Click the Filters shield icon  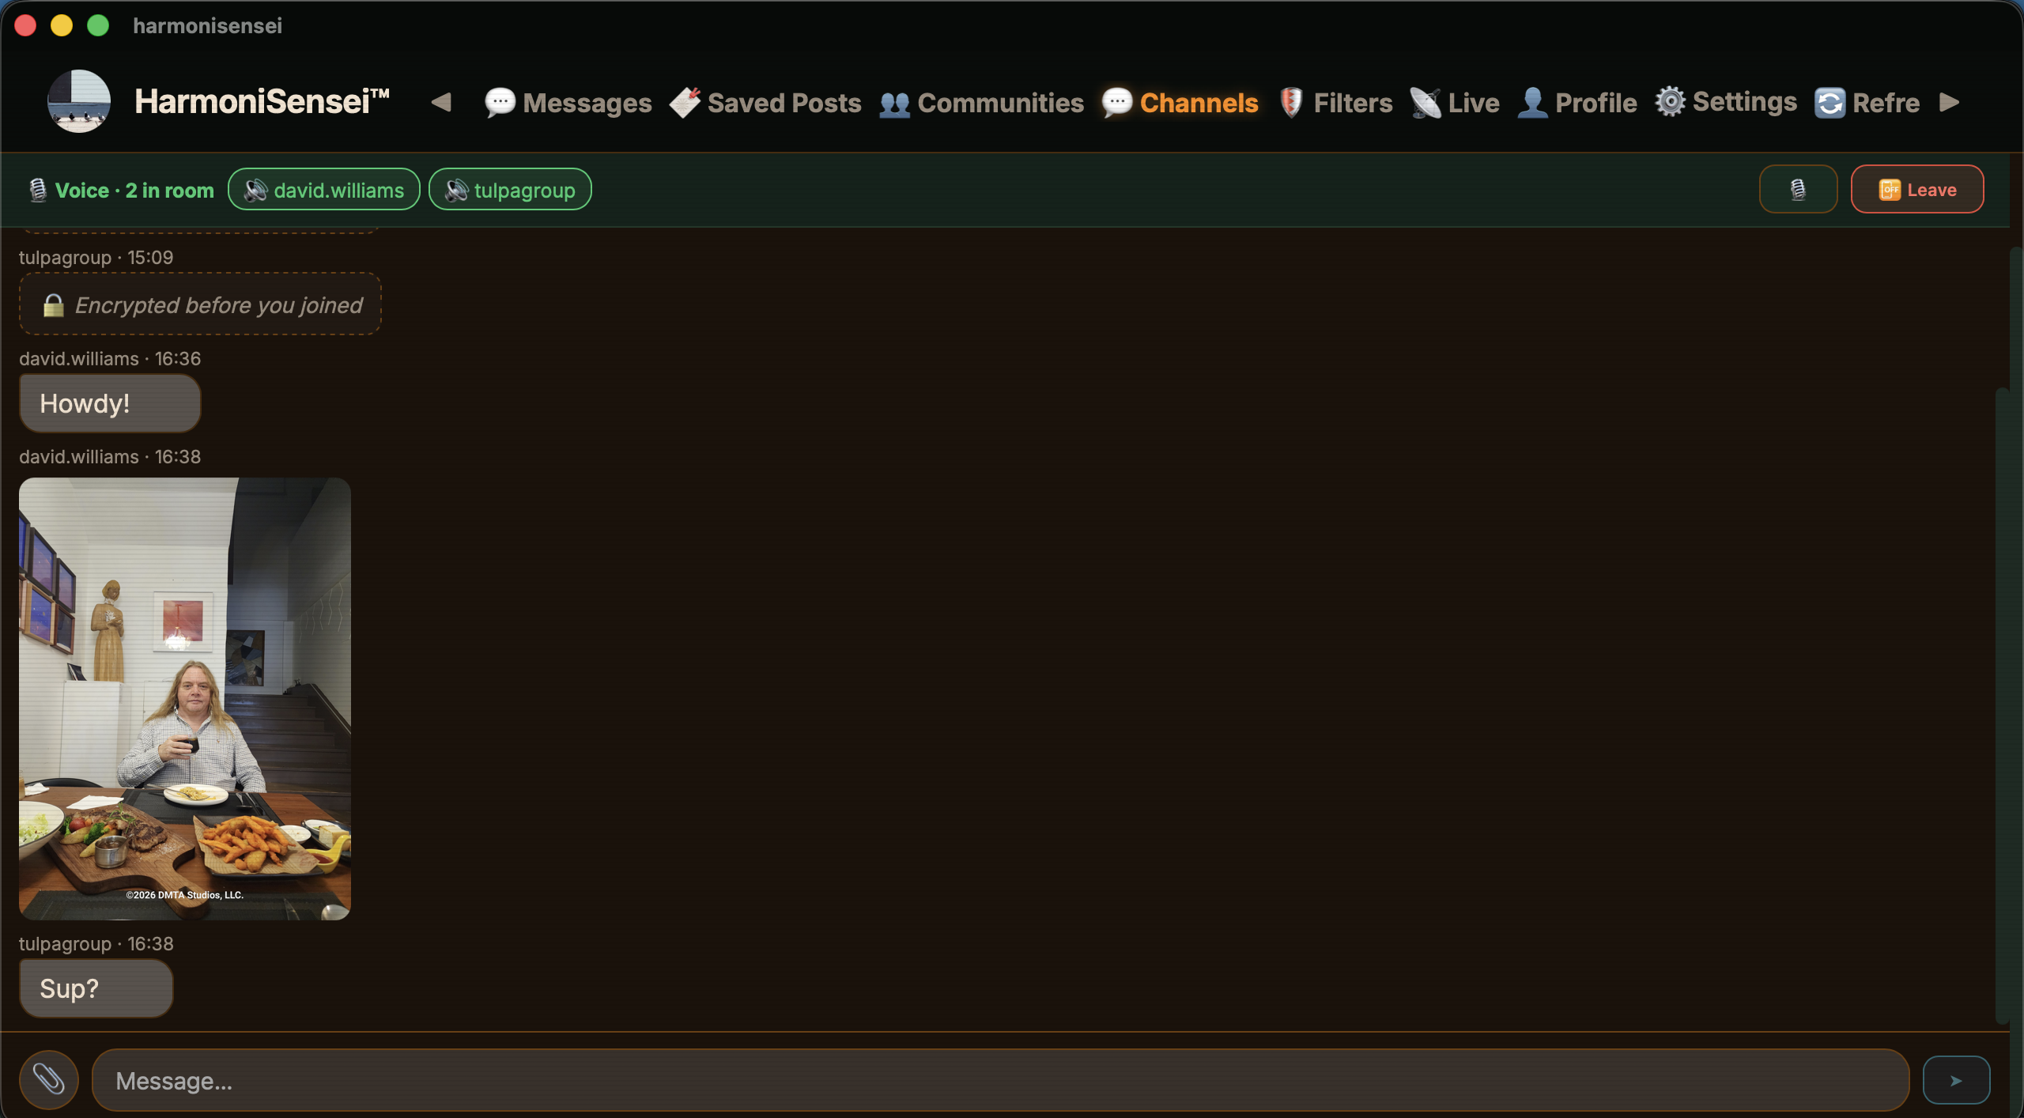[x=1291, y=103]
